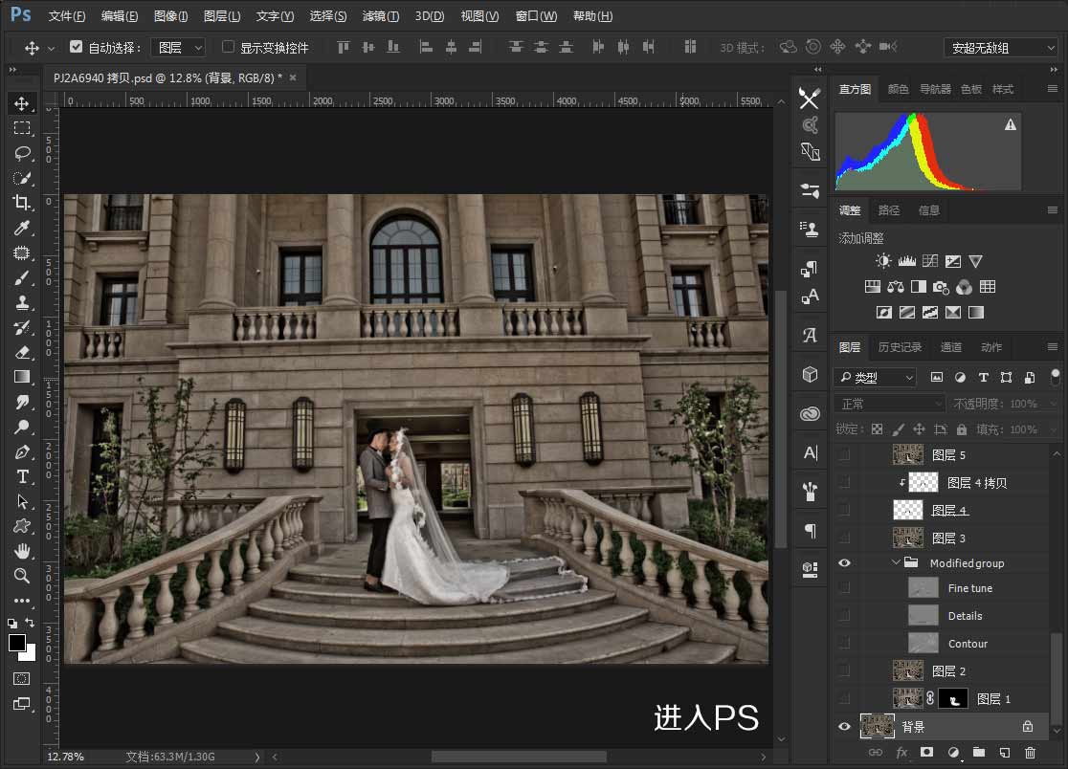This screenshot has width=1068, height=769.
Task: Select the Zoom tool in the toolbar
Action: 22,576
